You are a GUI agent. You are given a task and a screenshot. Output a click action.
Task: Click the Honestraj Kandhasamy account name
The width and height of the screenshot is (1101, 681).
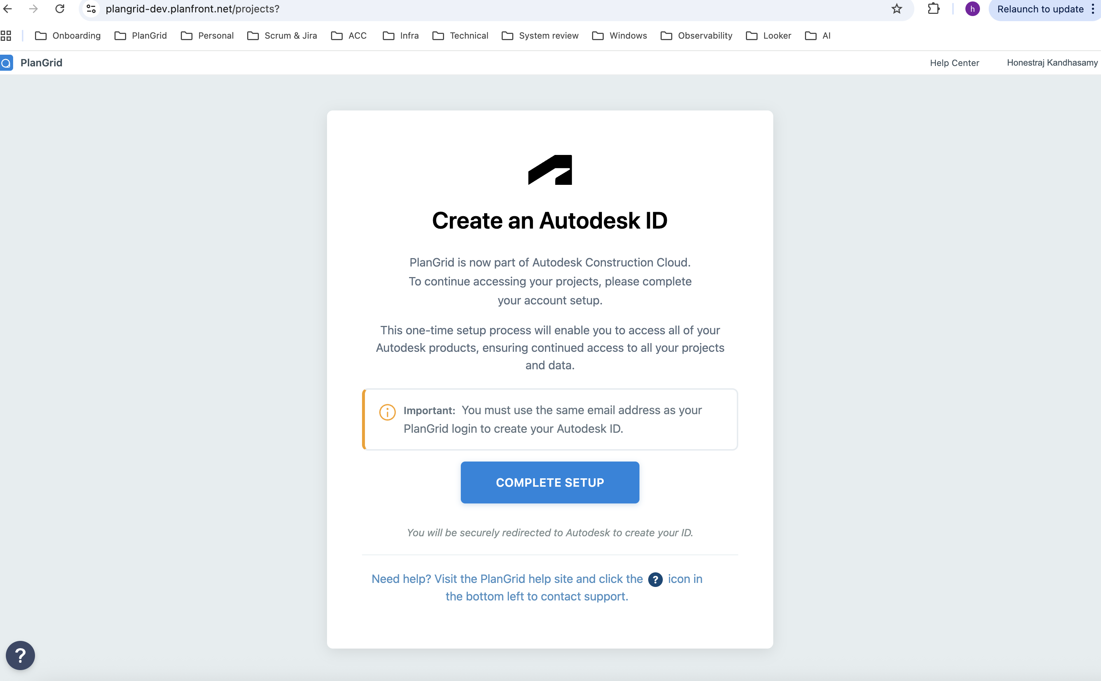pyautogui.click(x=1052, y=63)
